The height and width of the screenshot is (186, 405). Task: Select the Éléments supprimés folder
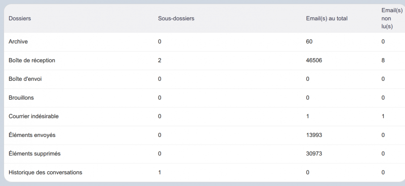pyautogui.click(x=34, y=154)
